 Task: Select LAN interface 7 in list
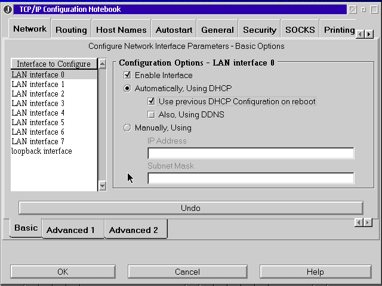point(54,141)
